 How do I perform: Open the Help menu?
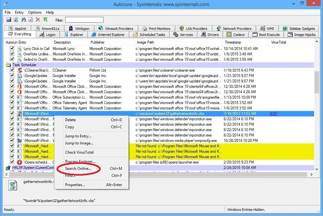coord(50,12)
